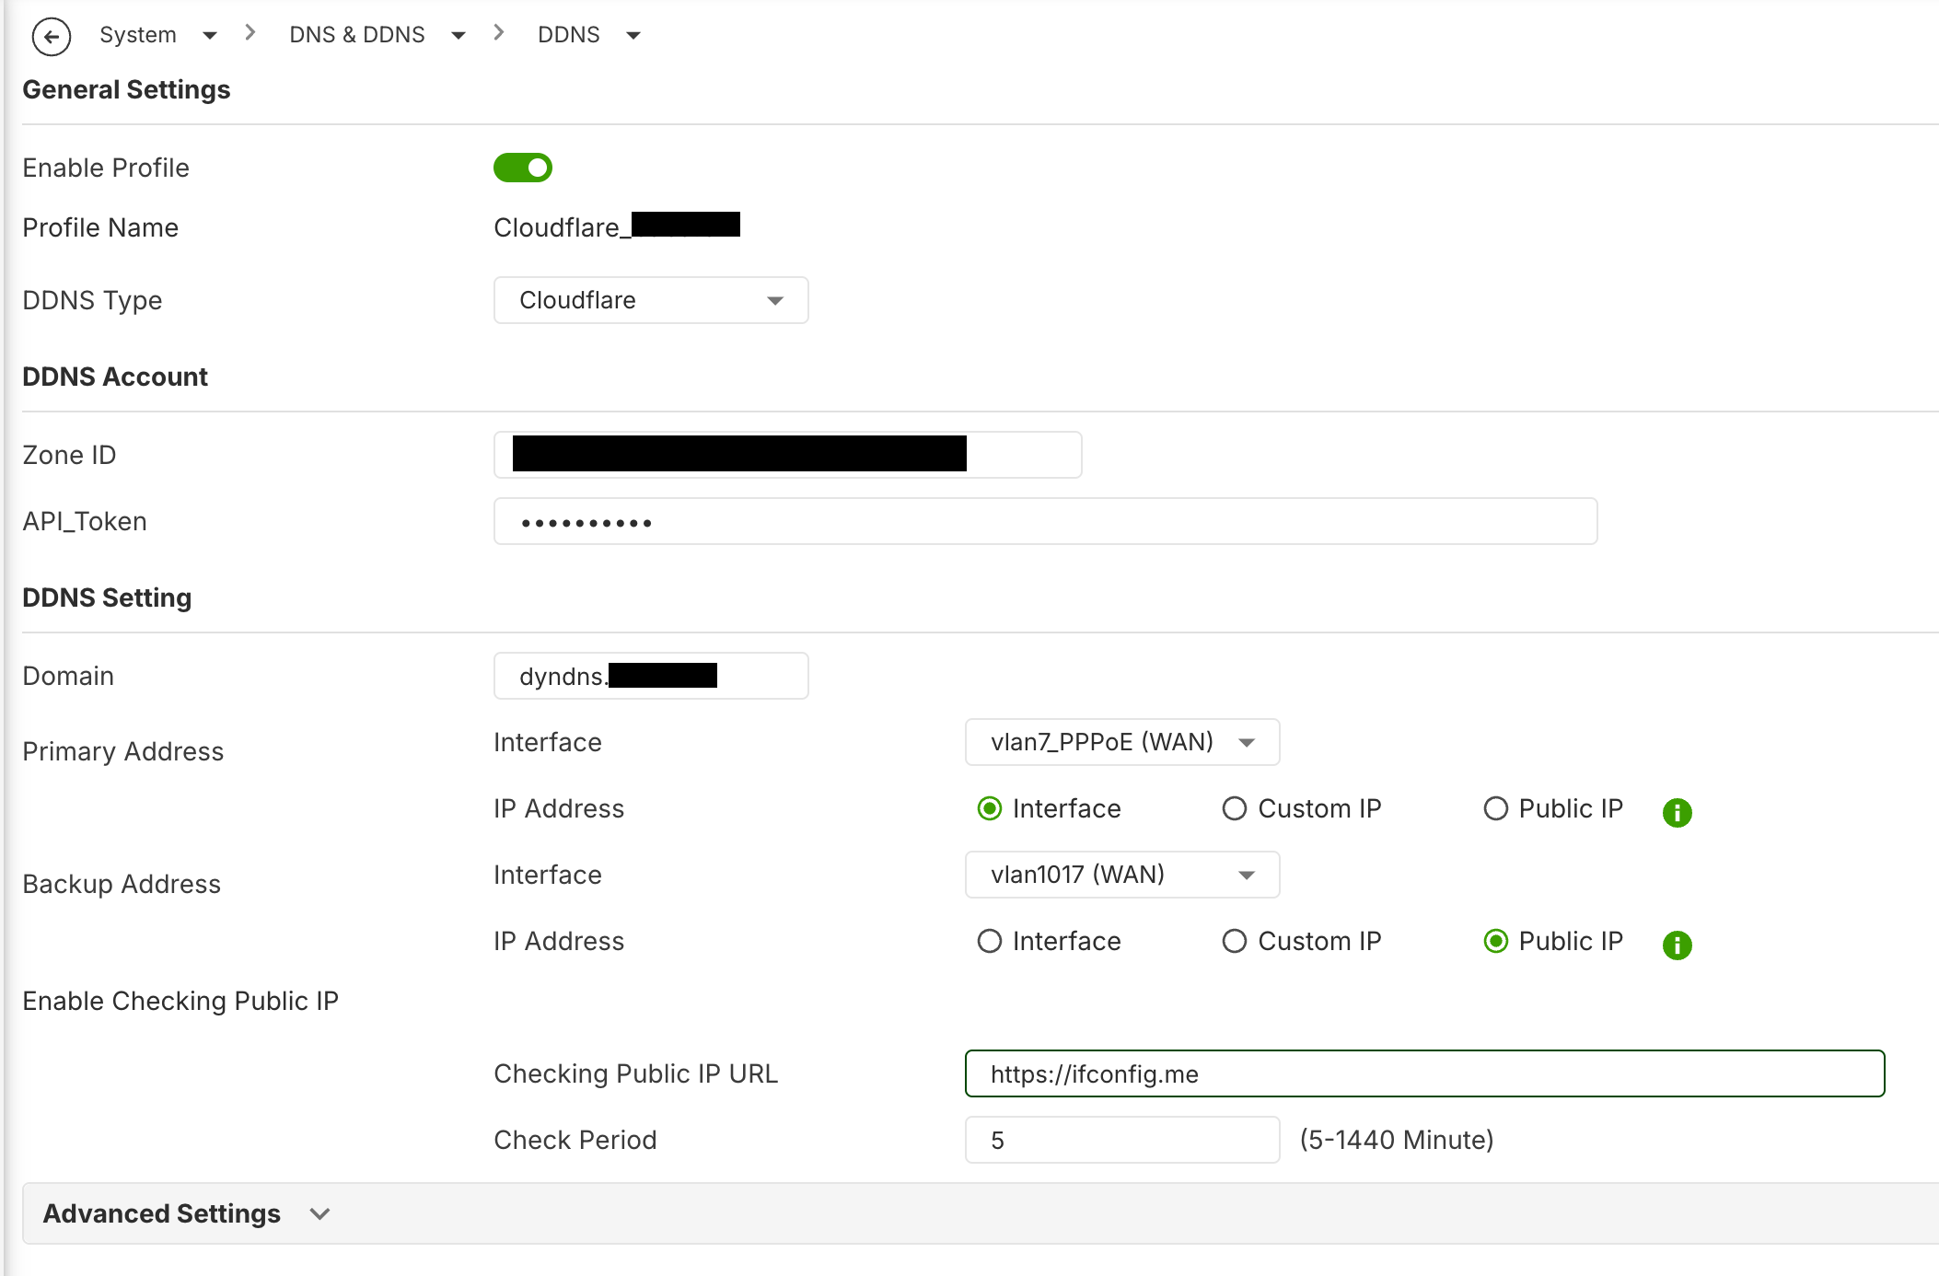The width and height of the screenshot is (1939, 1276).
Task: Open the System breadcrumb dropdown arrow
Action: pos(210,36)
